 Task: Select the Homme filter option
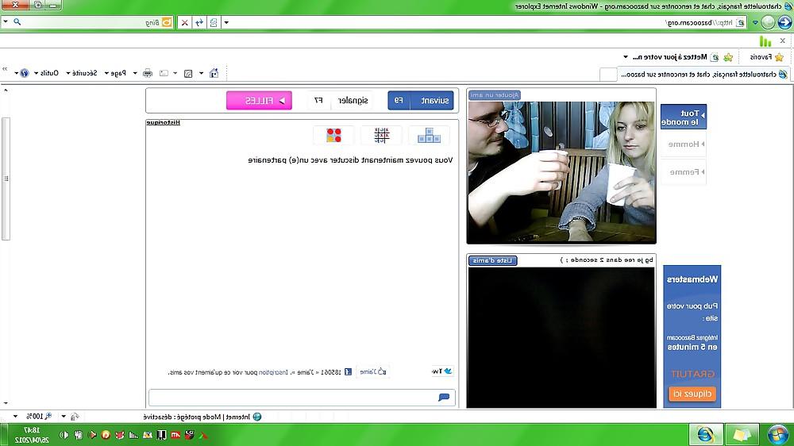tap(684, 144)
